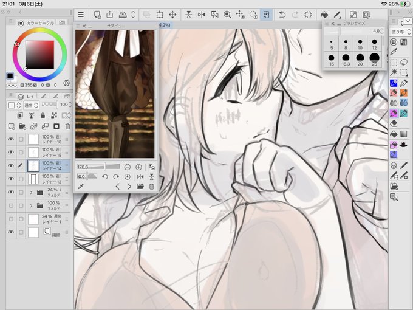Open the 通常 blending mode dropdown
The width and height of the screenshot is (413, 310).
31,105
